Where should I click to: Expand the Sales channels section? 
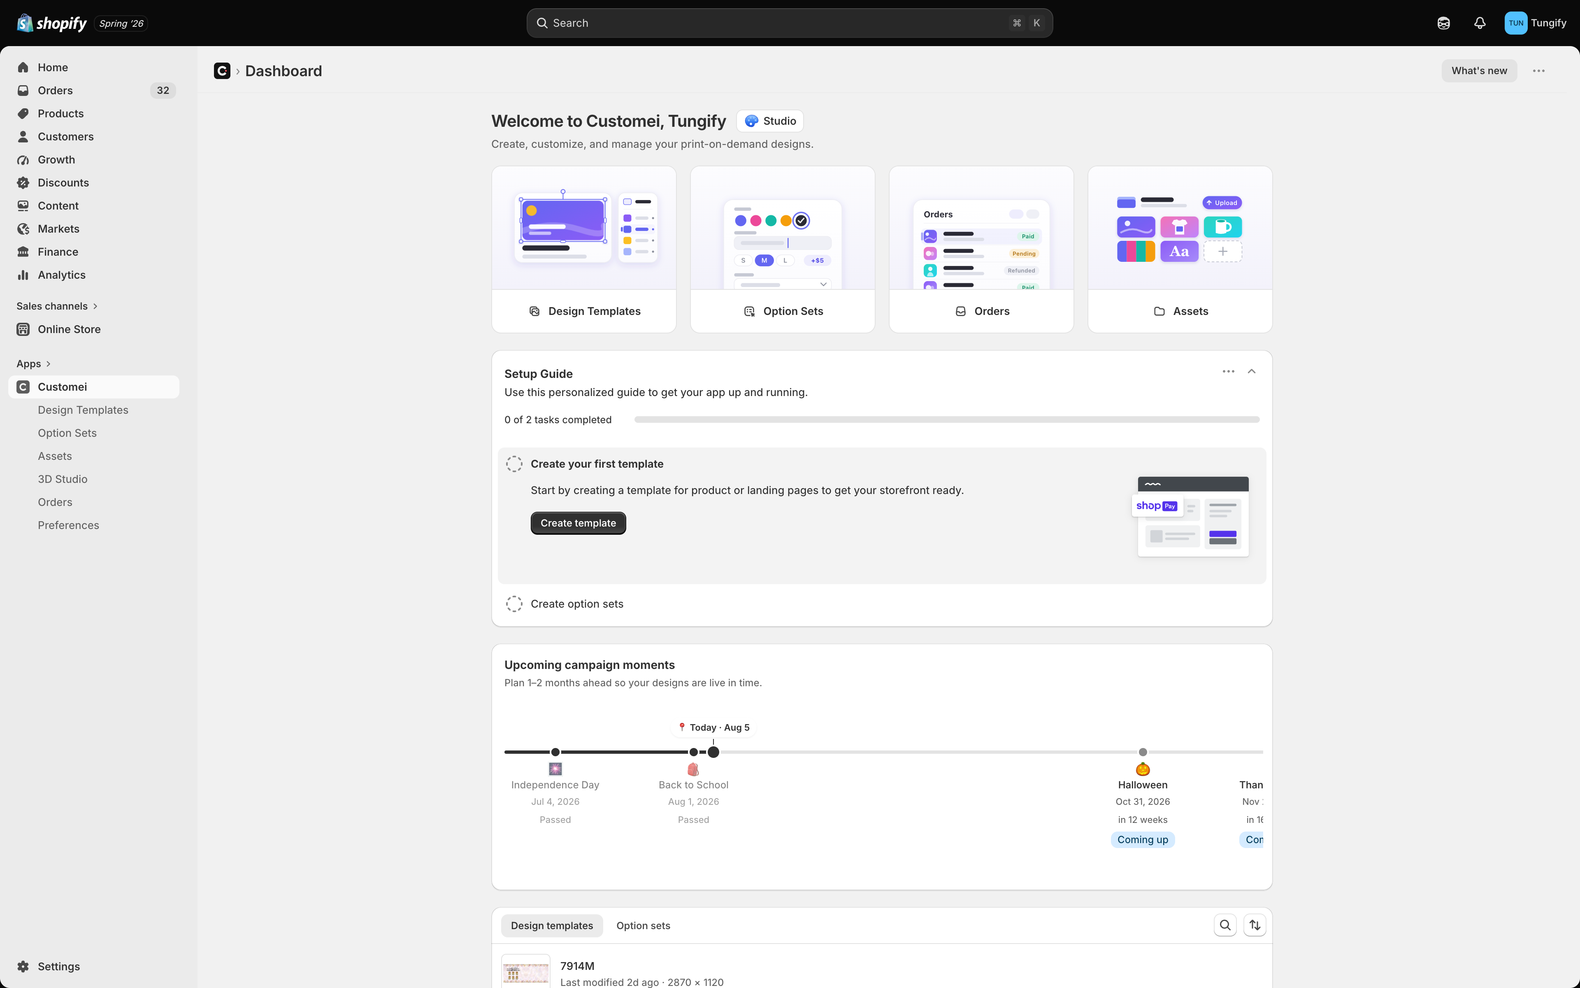click(57, 306)
